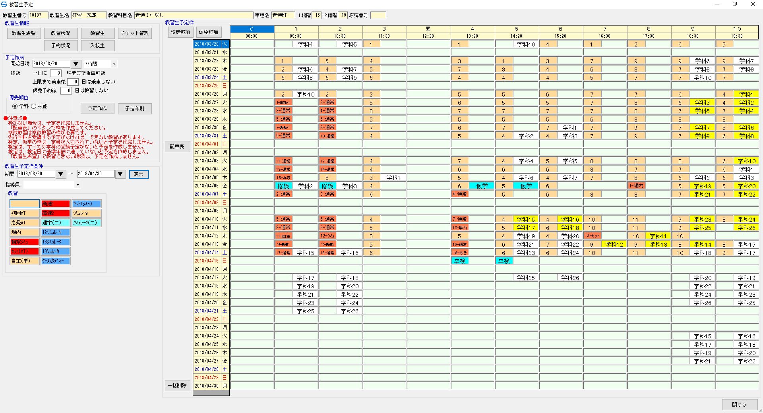Open the 教習生希望 button
Viewport: 763px width, 413px height.
pyautogui.click(x=24, y=33)
